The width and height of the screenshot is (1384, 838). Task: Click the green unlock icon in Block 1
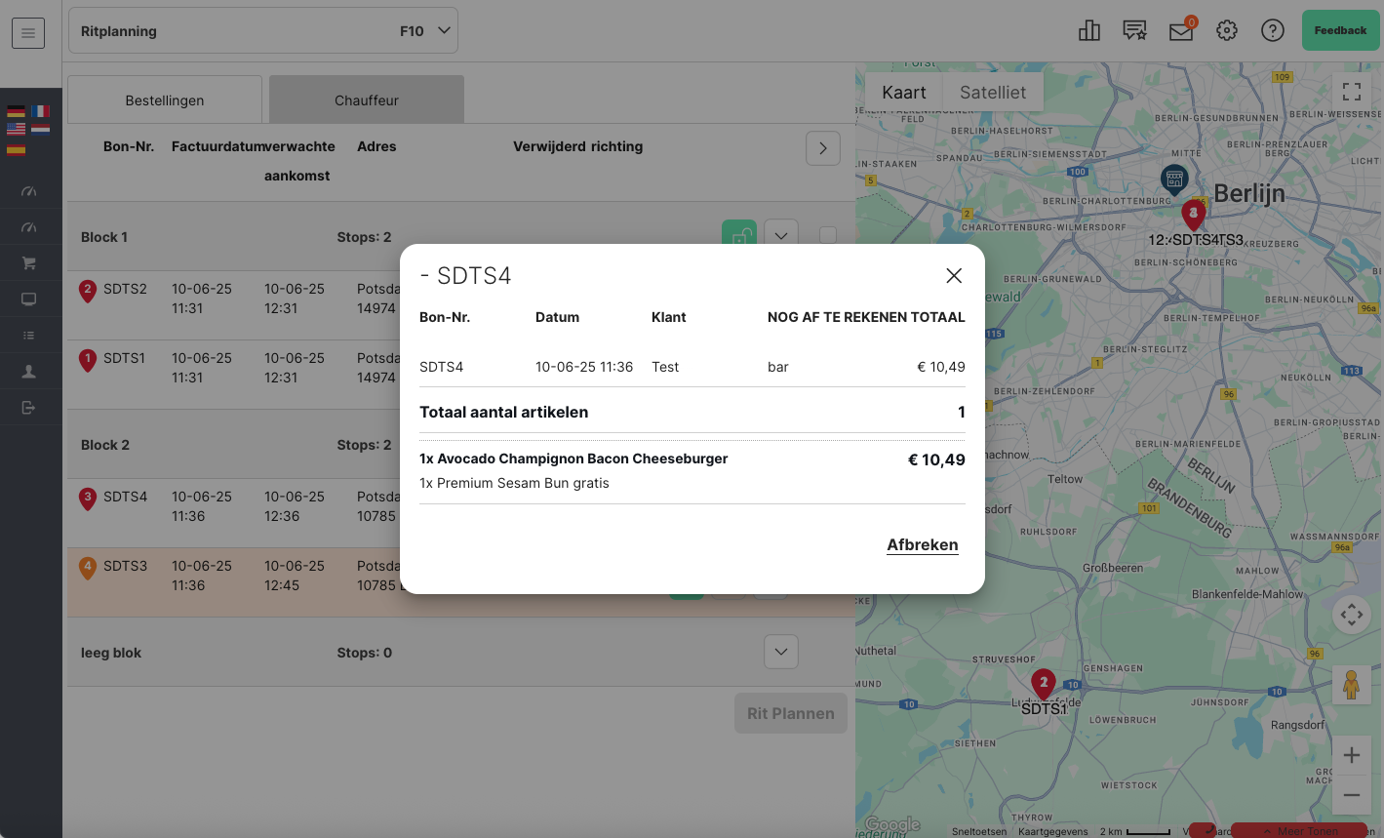(739, 234)
